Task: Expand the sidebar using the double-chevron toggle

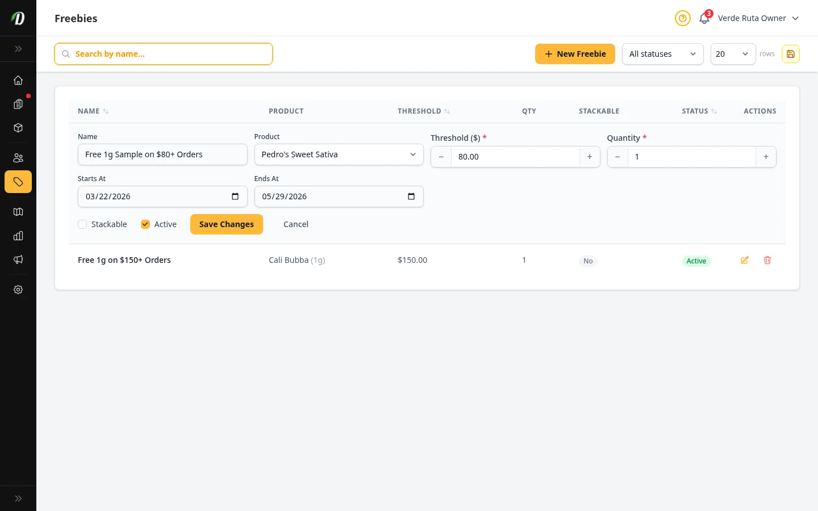Action: (x=18, y=49)
